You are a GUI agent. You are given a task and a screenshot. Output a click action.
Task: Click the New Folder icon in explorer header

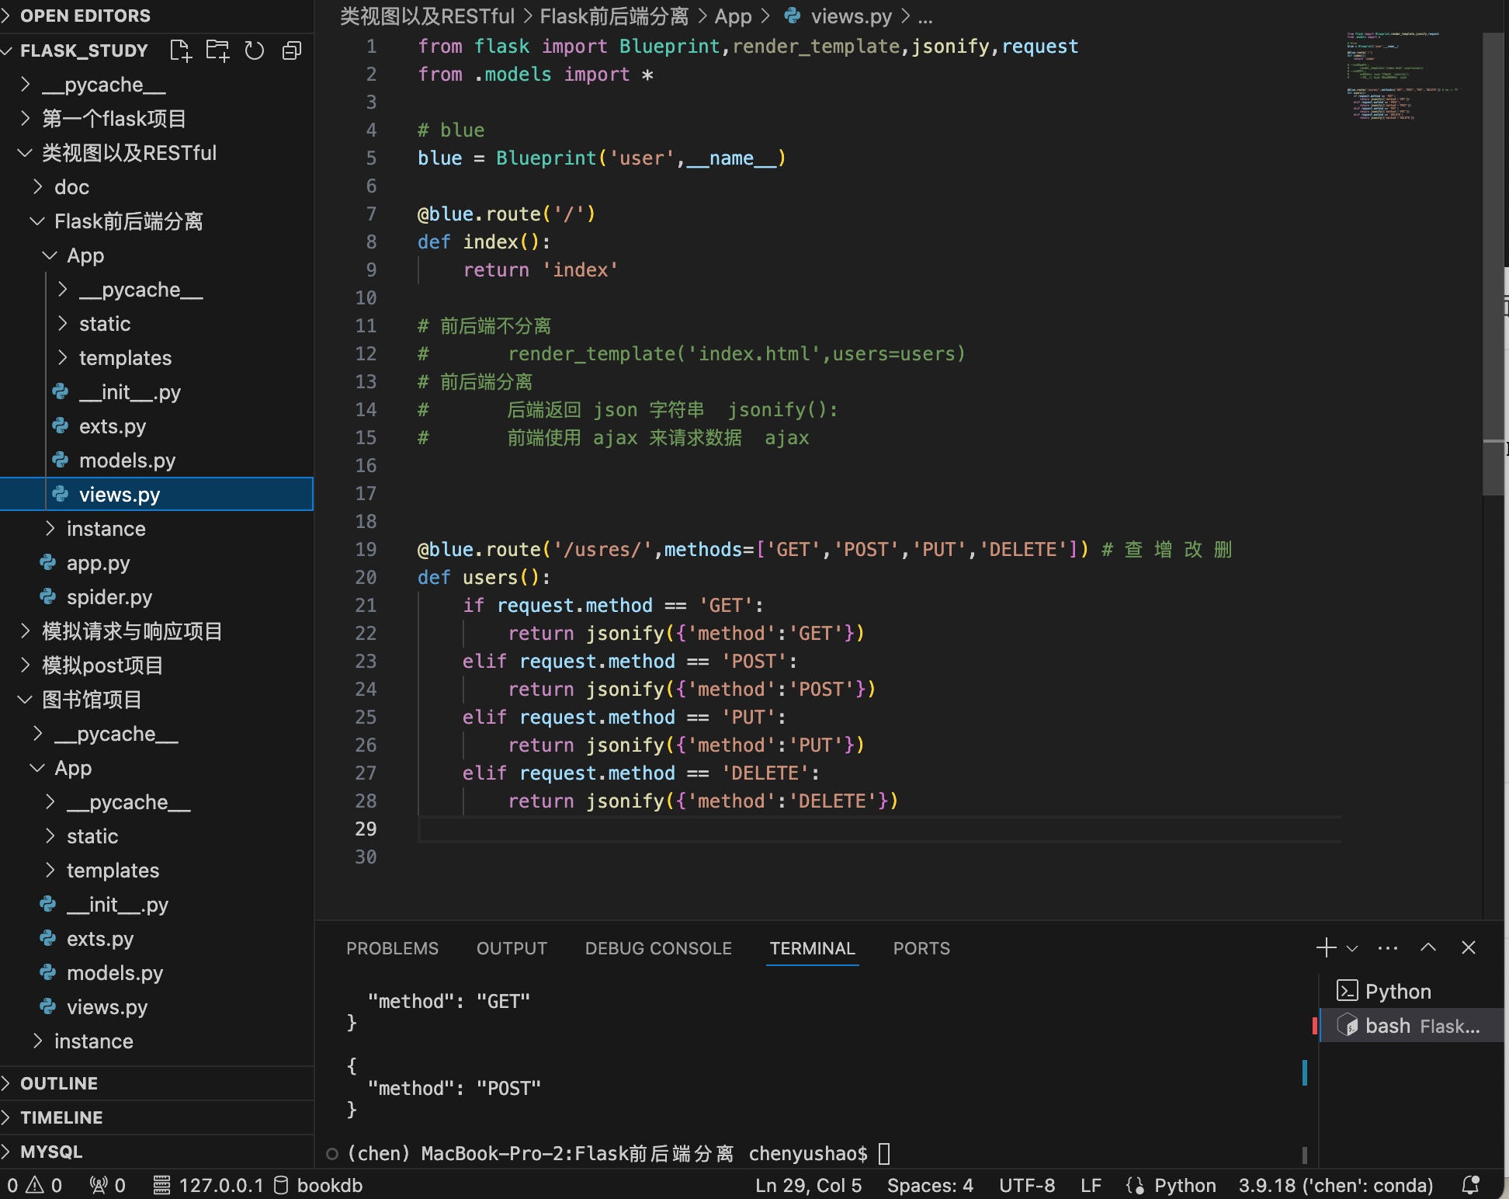(x=217, y=50)
